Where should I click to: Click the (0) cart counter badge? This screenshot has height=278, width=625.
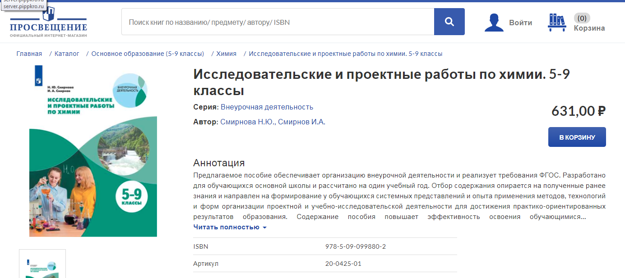tap(582, 18)
